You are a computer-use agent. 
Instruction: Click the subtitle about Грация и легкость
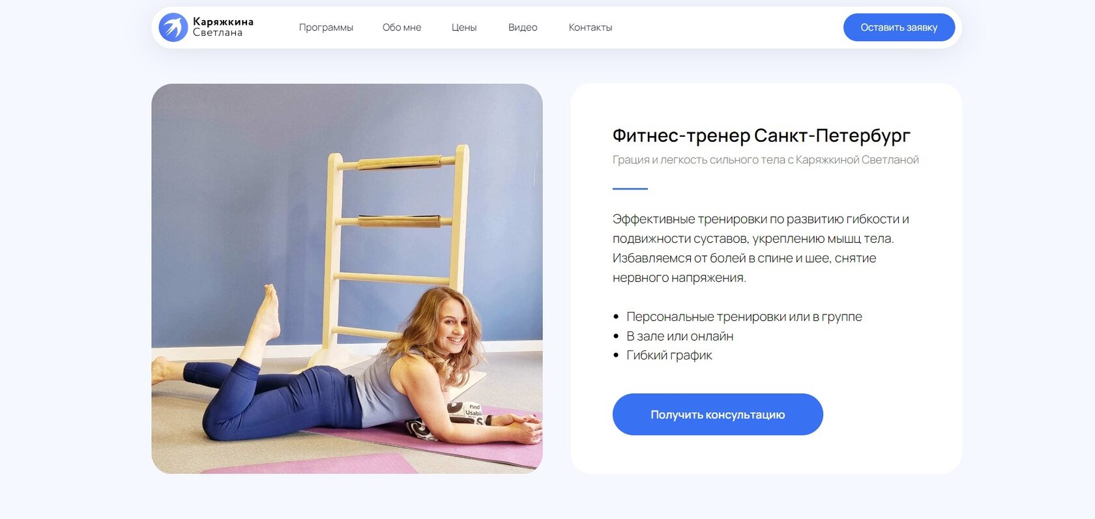pyautogui.click(x=766, y=160)
